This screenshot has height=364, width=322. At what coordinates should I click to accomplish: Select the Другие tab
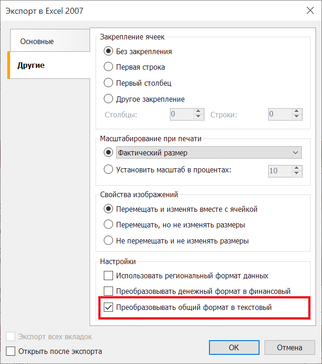point(49,65)
